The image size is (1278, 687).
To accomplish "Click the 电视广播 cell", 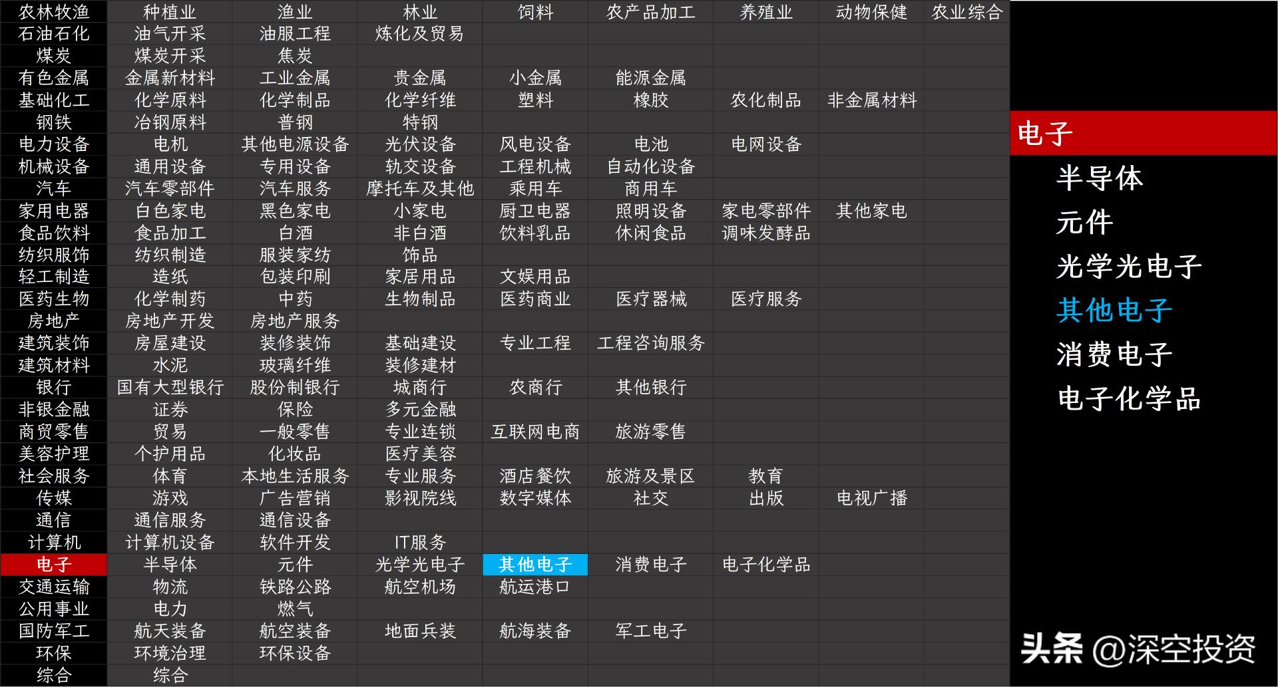I will (871, 498).
